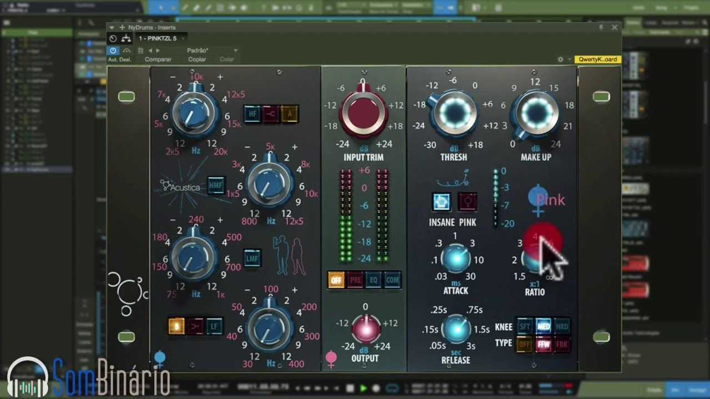Viewport: 710px width, 399px height.
Task: Click the clock icon beside the routing icon
Action: (113, 39)
